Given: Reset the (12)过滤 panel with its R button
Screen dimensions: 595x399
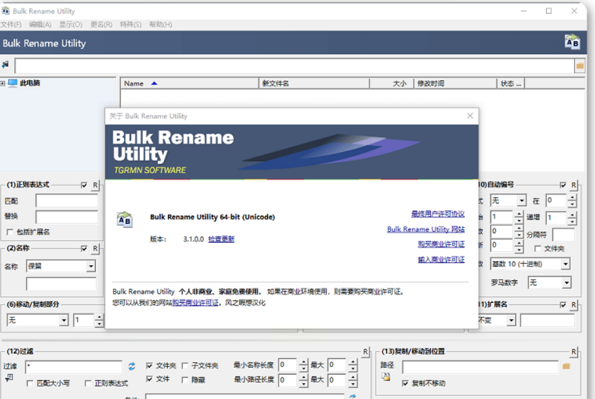Looking at the screenshot, I should tap(365, 351).
